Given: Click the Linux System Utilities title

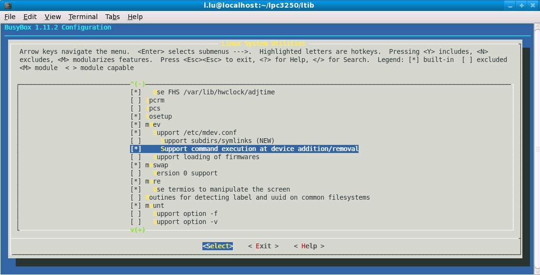Looking at the screenshot, I should tap(263, 44).
